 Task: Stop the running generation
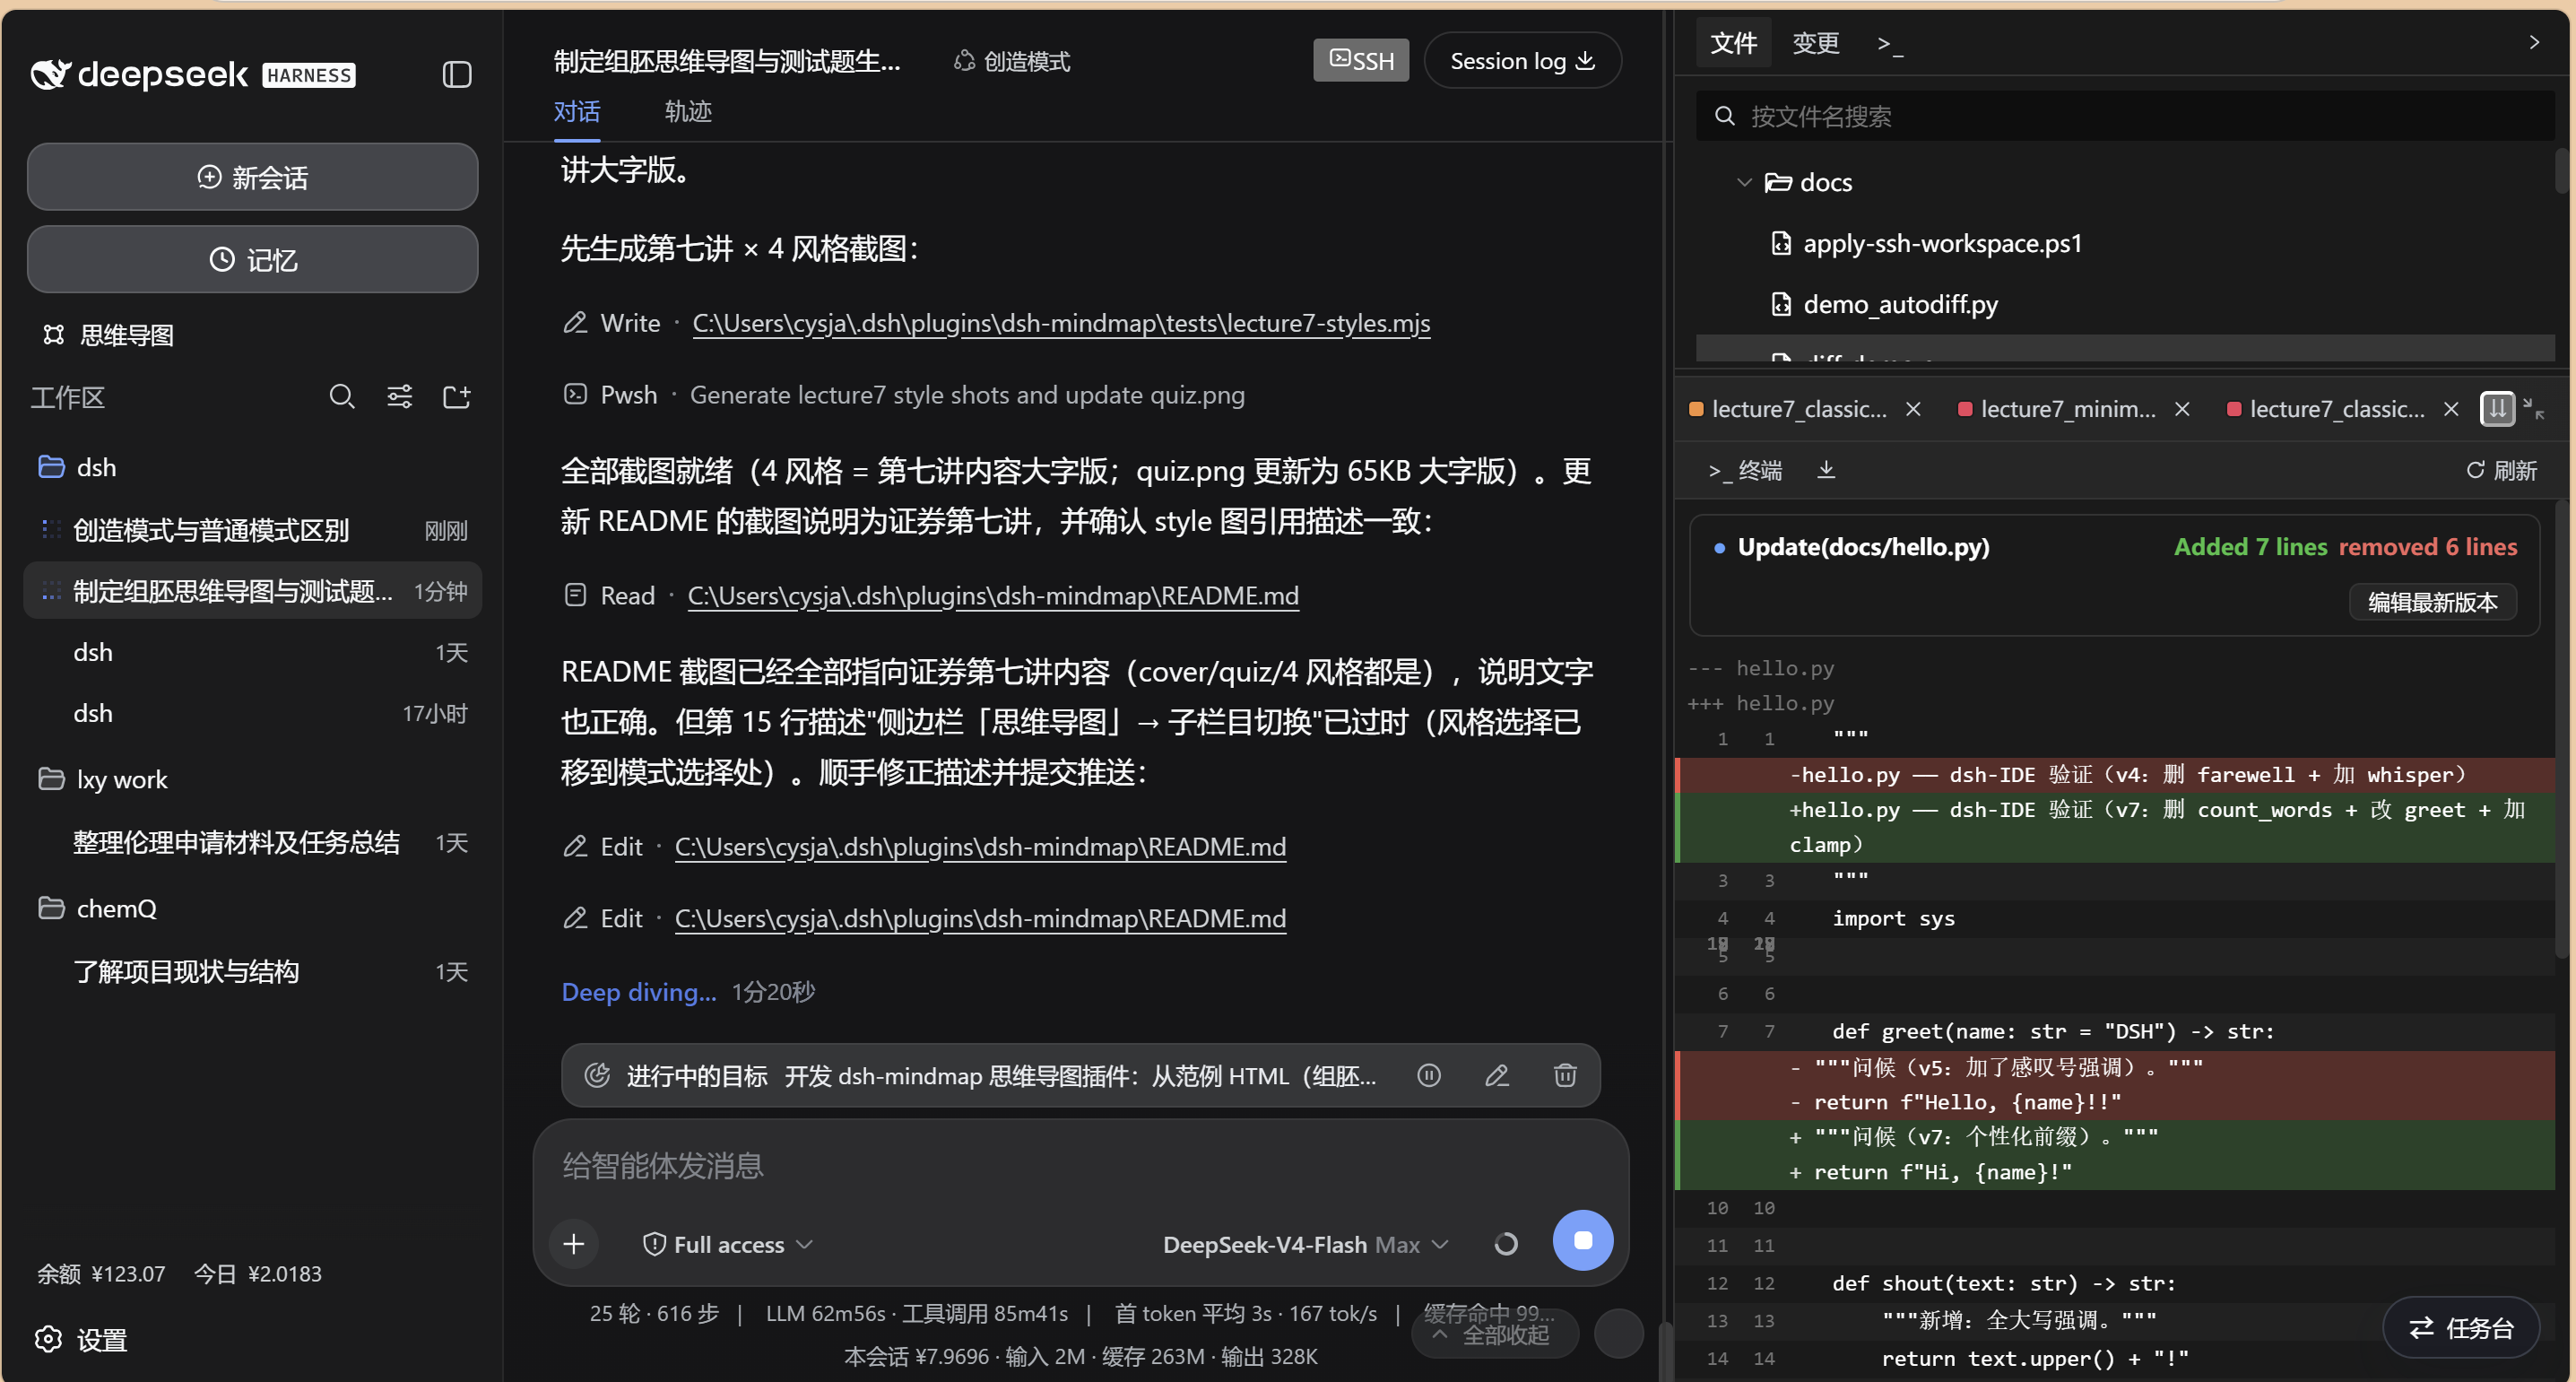click(1582, 1240)
